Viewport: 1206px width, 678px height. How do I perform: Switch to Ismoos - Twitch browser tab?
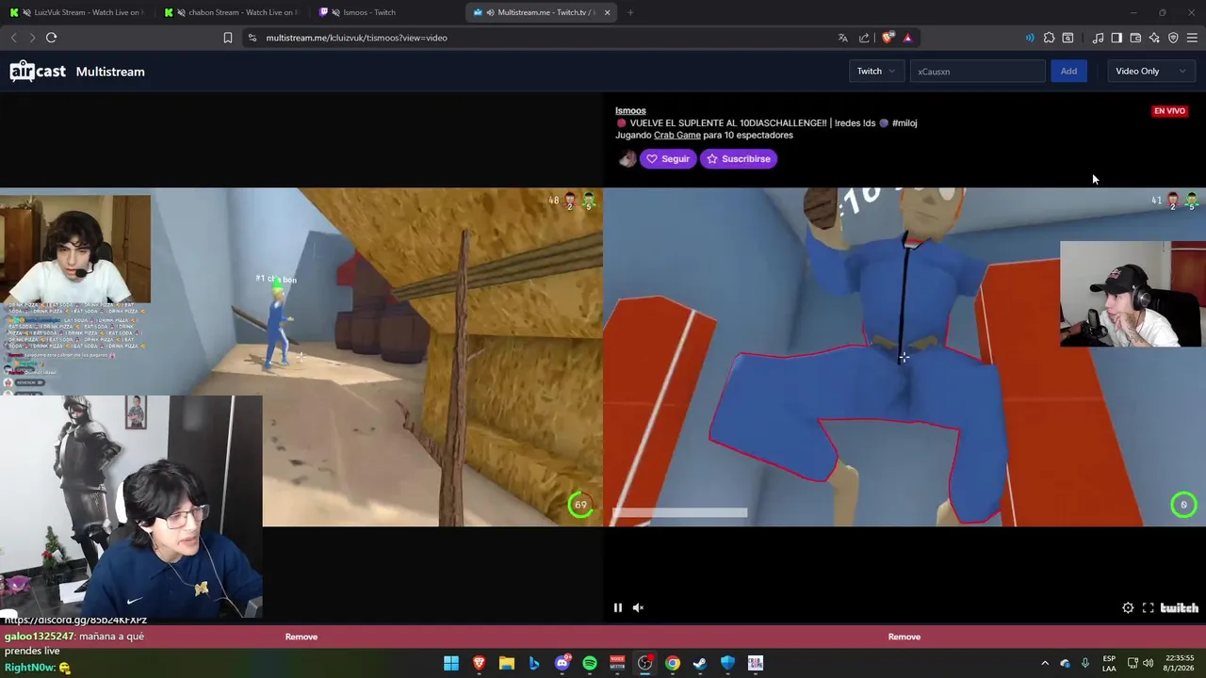point(384,12)
